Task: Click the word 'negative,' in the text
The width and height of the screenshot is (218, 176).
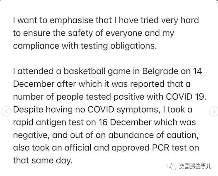Action: click(31, 135)
